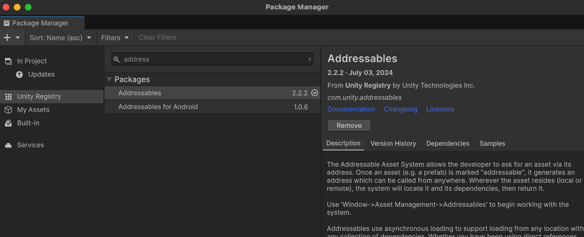Click the 2.2.2 · July 03, 2024 version text
Image resolution: width=584 pixels, height=237 pixels.
(360, 73)
